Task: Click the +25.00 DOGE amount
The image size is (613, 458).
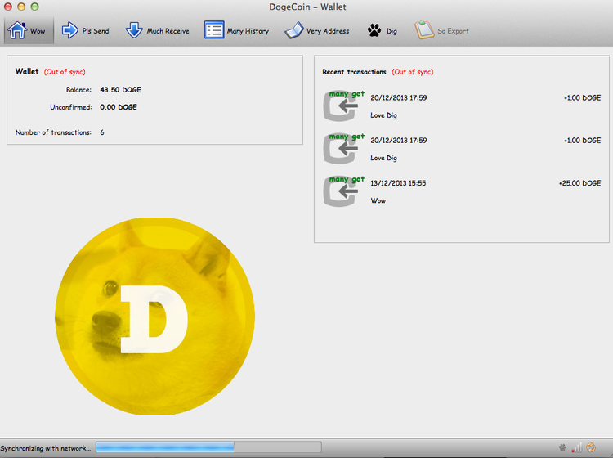Action: (579, 183)
